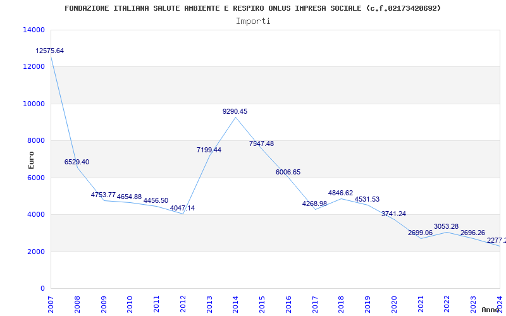Click the Euro axis title

click(x=31, y=160)
